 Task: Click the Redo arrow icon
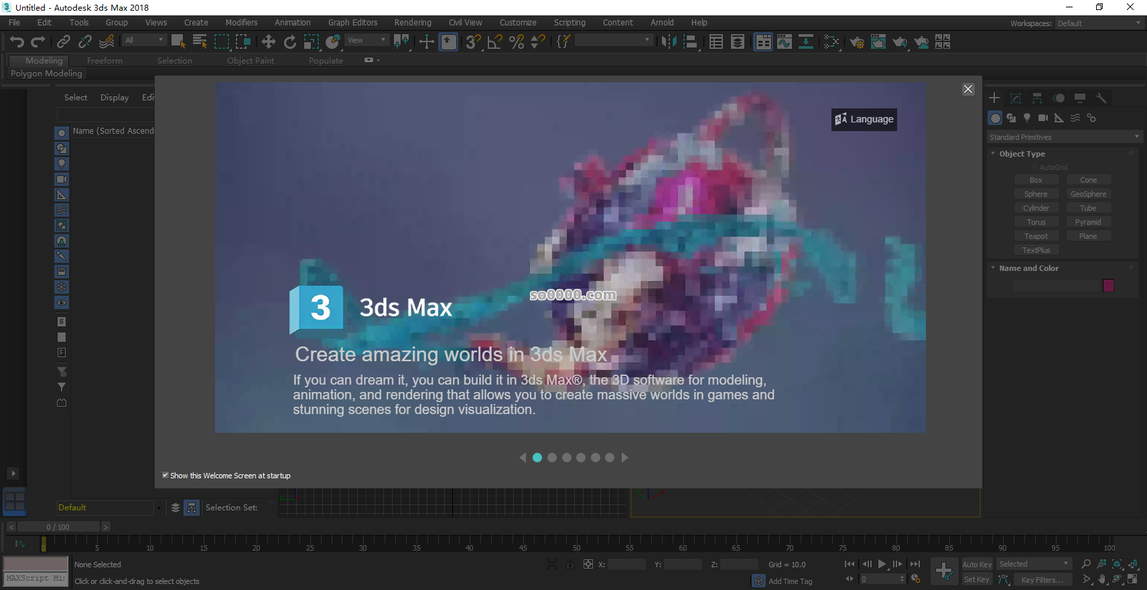tap(38, 42)
